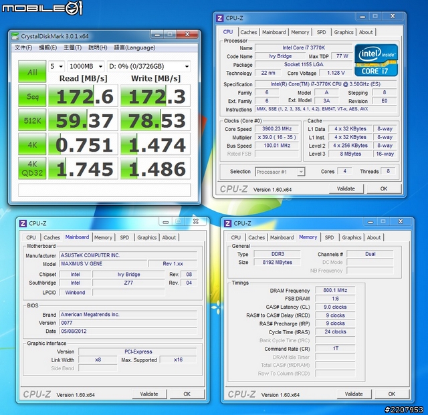This screenshot has width=428, height=415.
Task: Select Caches tab in the Memory CPU-Z window
Action: 256,238
